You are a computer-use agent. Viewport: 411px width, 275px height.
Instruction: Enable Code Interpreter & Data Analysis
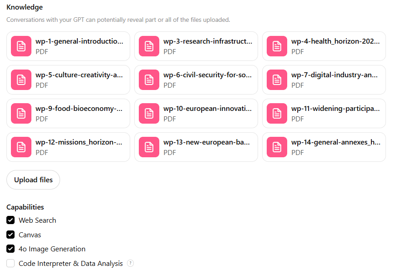click(10, 263)
